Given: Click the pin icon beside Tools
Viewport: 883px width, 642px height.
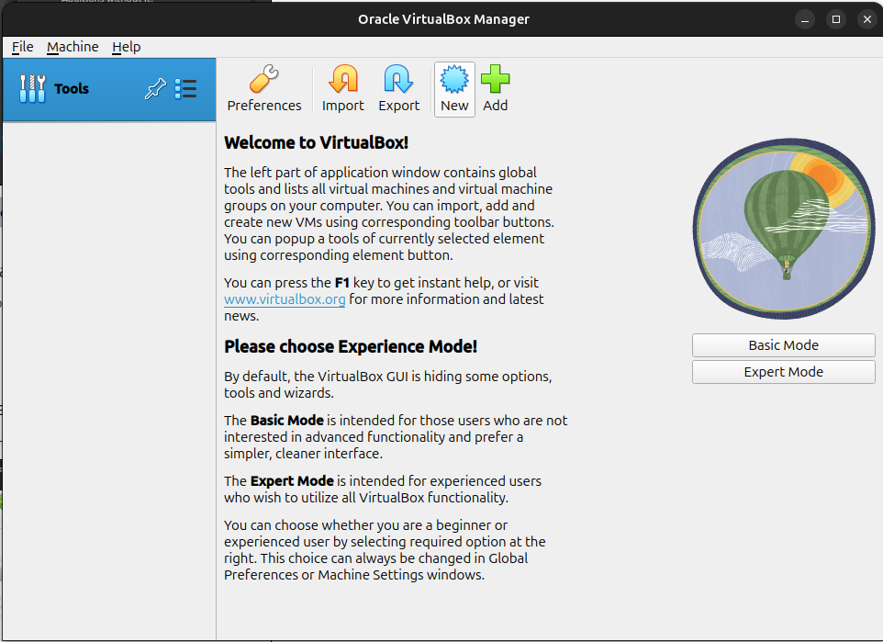Looking at the screenshot, I should (155, 89).
